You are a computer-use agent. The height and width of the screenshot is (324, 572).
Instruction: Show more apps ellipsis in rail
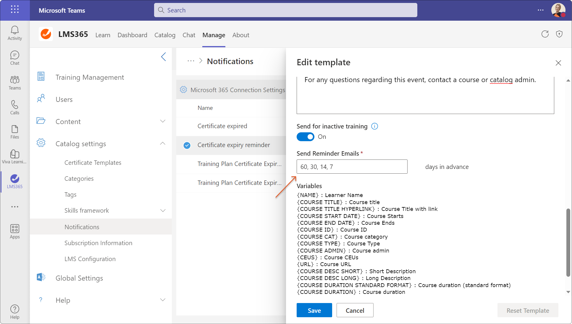[x=15, y=207]
